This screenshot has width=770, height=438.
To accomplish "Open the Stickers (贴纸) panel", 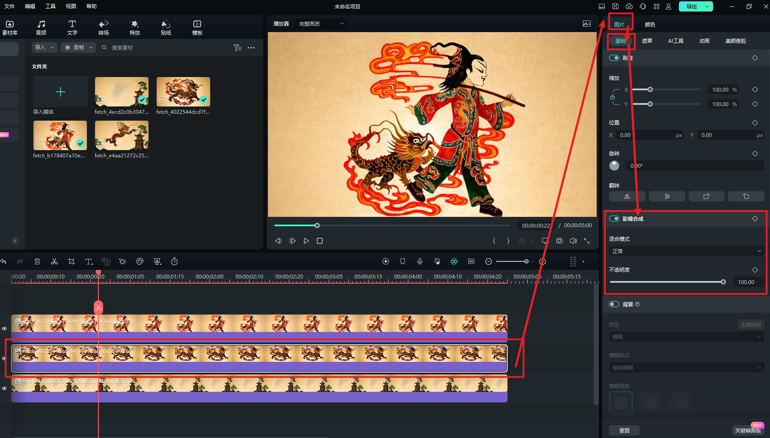I will coord(166,27).
